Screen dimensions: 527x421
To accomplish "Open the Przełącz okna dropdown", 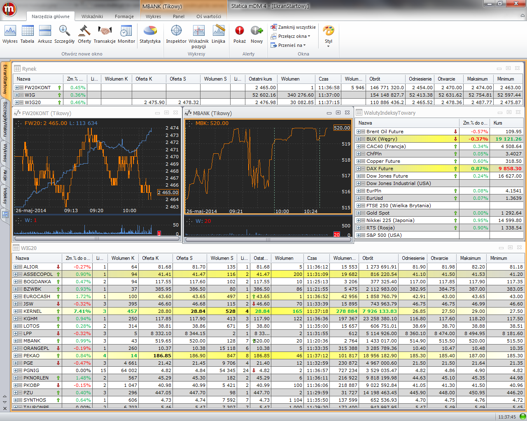I will (291, 36).
